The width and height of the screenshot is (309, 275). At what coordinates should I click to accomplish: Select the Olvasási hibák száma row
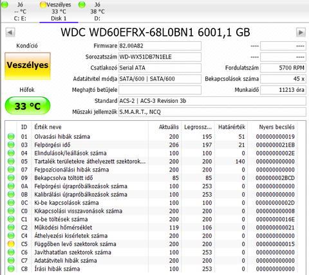tap(151, 136)
